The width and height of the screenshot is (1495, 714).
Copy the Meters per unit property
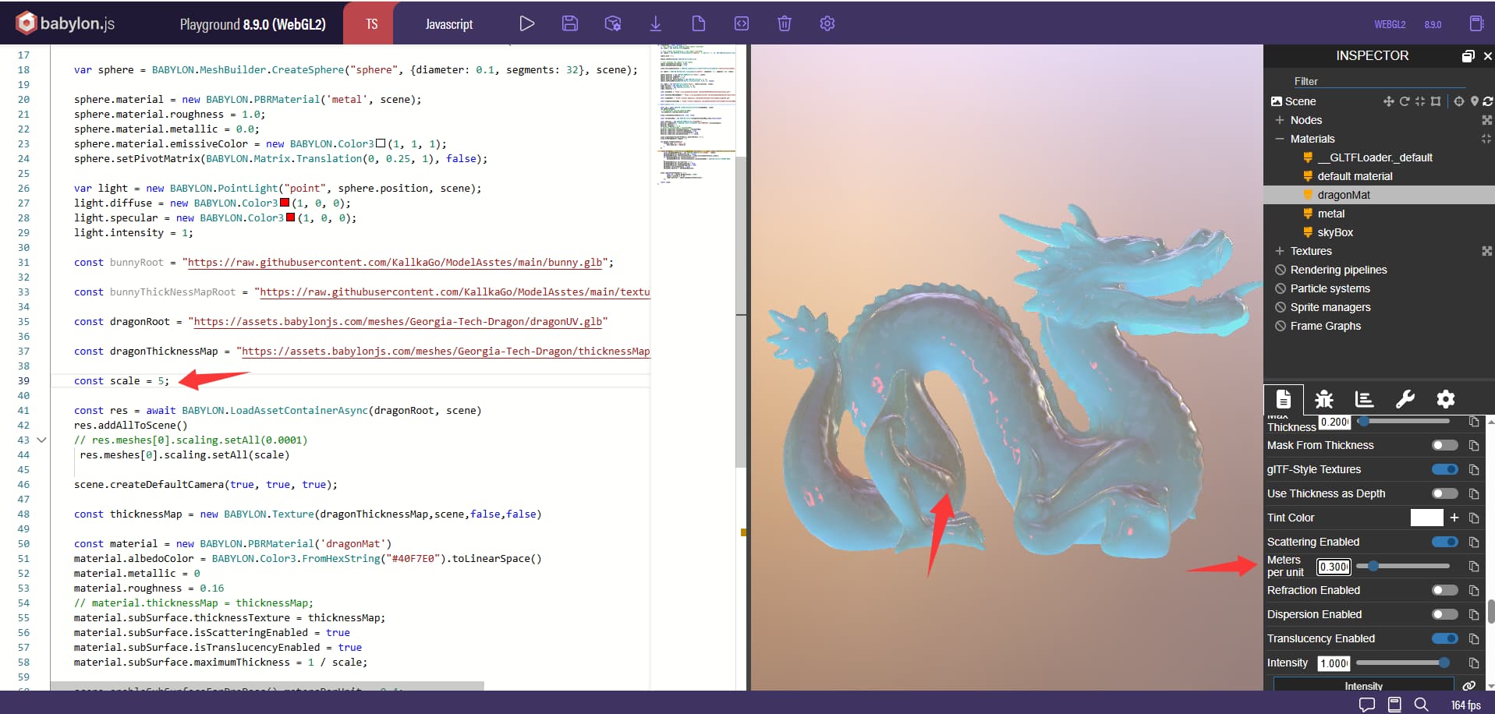coord(1474,567)
